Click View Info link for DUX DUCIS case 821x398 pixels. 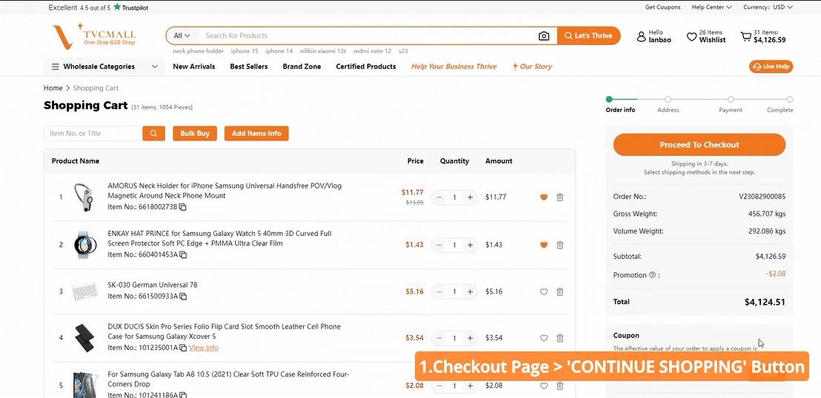point(204,348)
